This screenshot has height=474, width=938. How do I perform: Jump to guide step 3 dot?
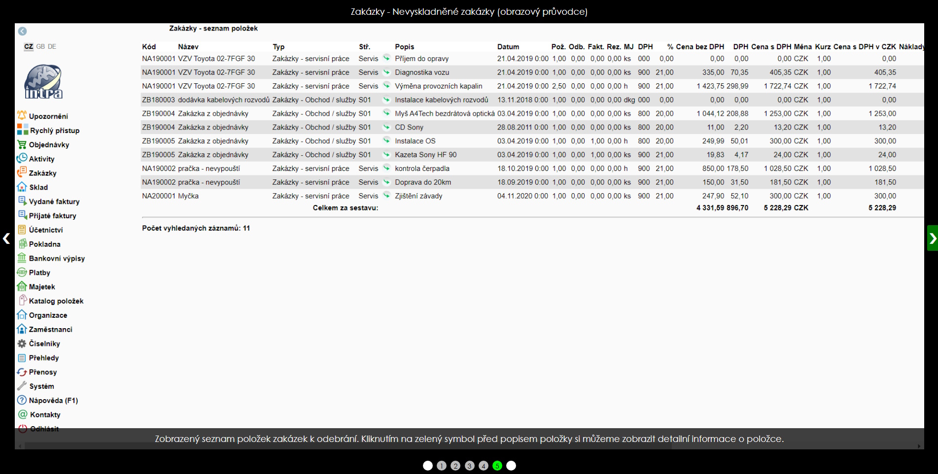tap(469, 466)
